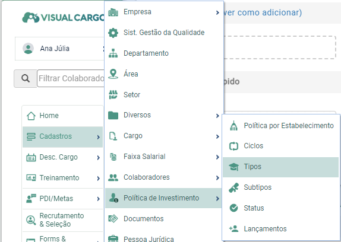
Task: Click the Área location pin icon
Action: pyautogui.click(x=113, y=74)
